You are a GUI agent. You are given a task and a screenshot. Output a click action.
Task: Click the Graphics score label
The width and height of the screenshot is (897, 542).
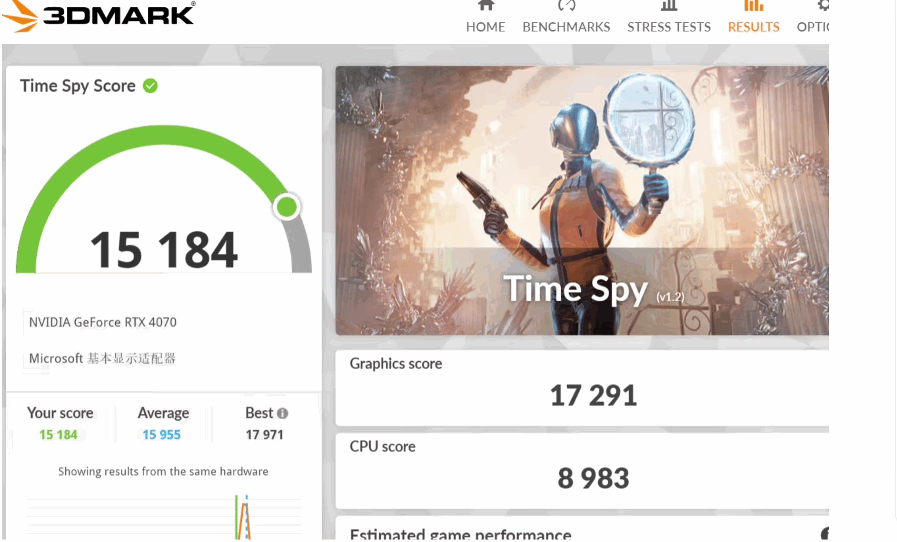[x=396, y=364]
